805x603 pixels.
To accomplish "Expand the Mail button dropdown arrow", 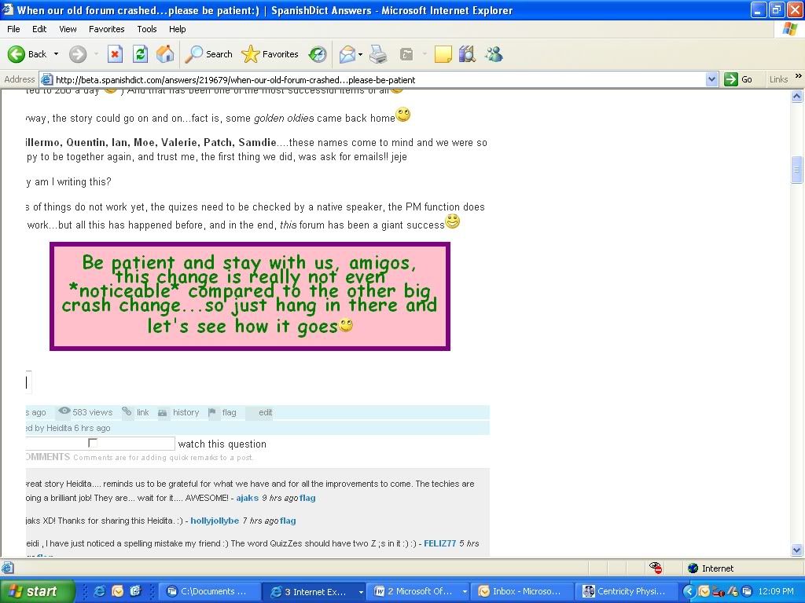I will click(360, 54).
